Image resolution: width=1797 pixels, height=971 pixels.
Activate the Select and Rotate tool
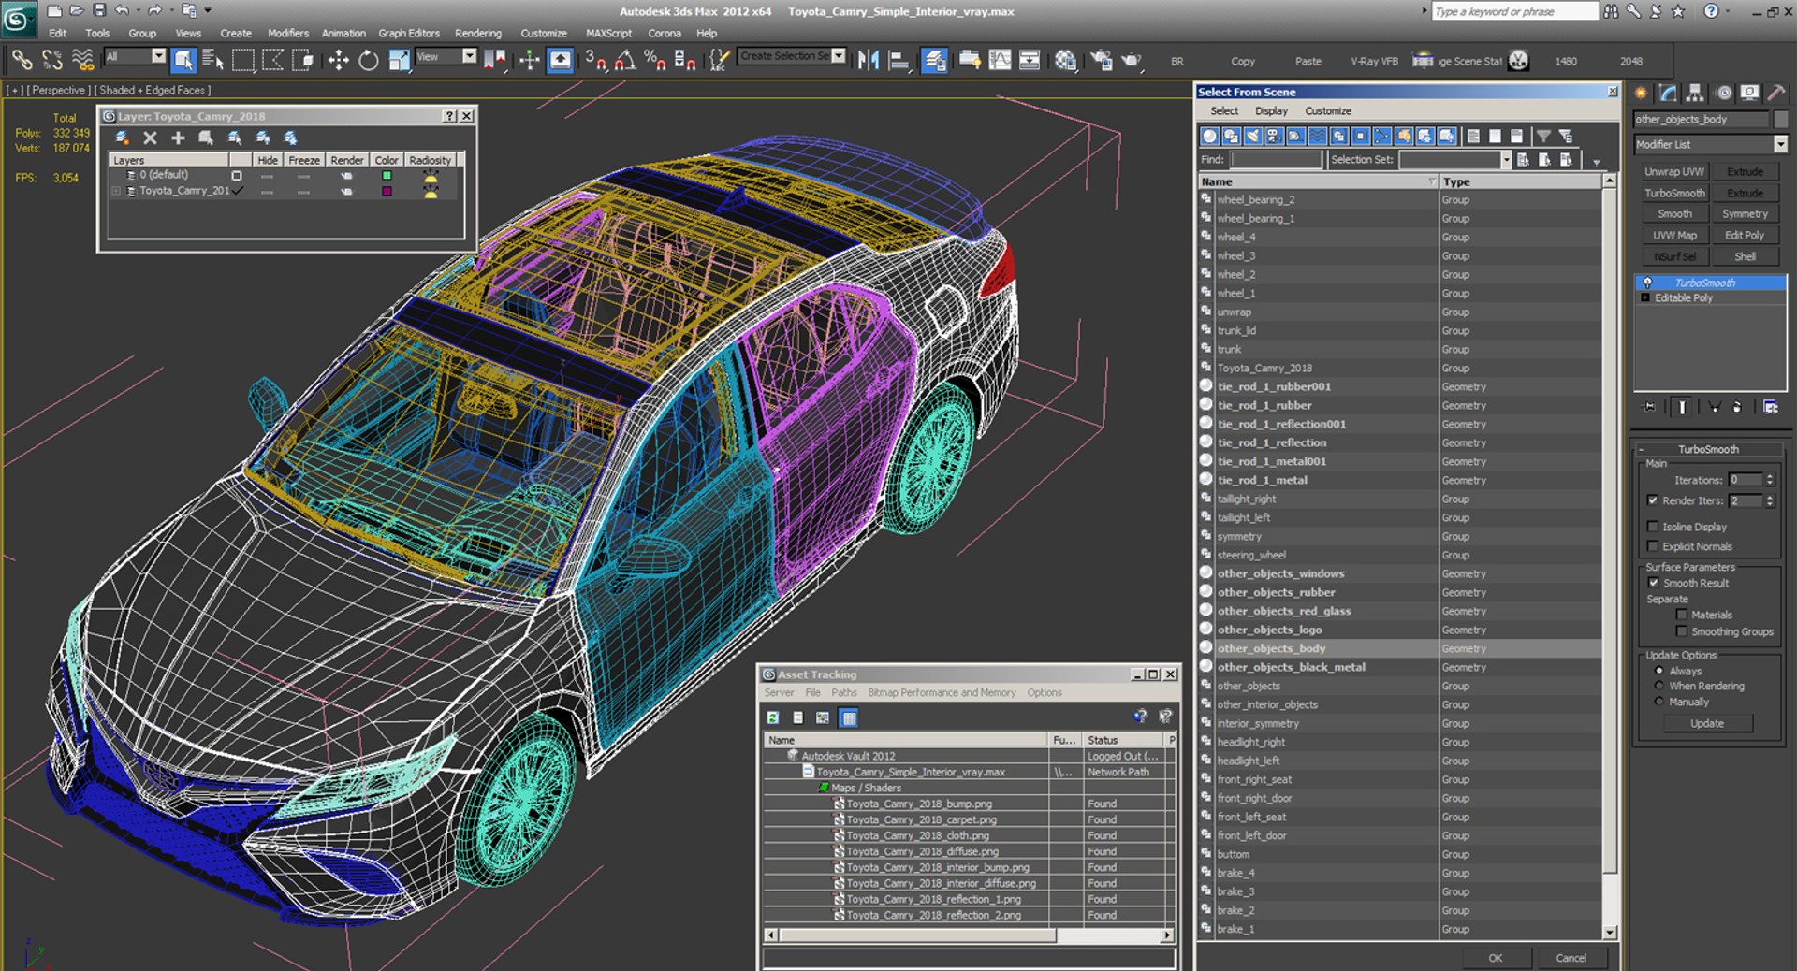tap(369, 61)
